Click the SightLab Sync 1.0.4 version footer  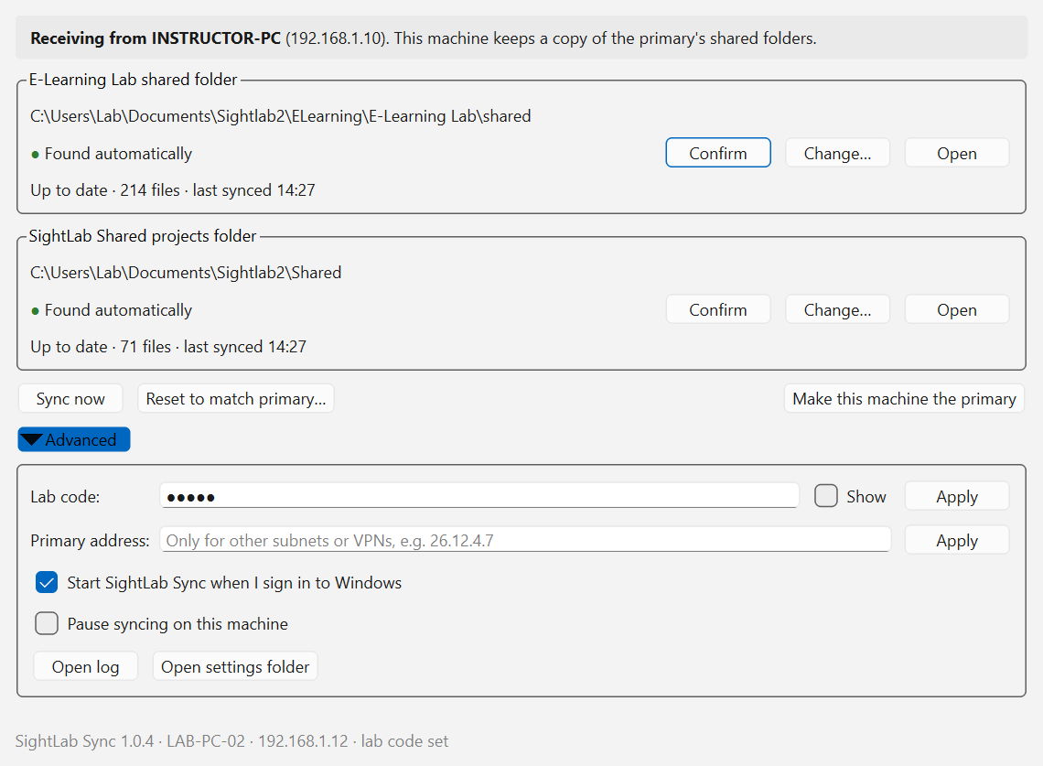click(231, 740)
